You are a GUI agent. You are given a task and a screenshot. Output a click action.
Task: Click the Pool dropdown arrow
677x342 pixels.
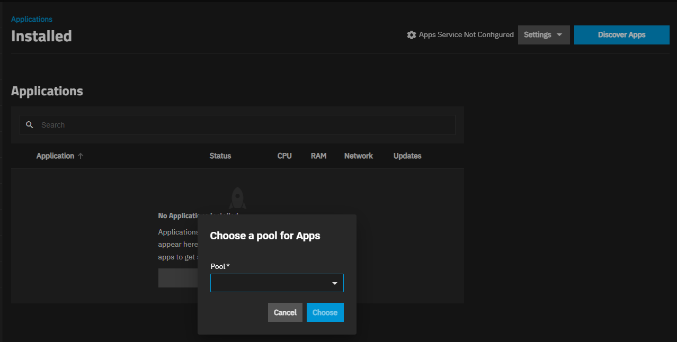click(x=334, y=283)
